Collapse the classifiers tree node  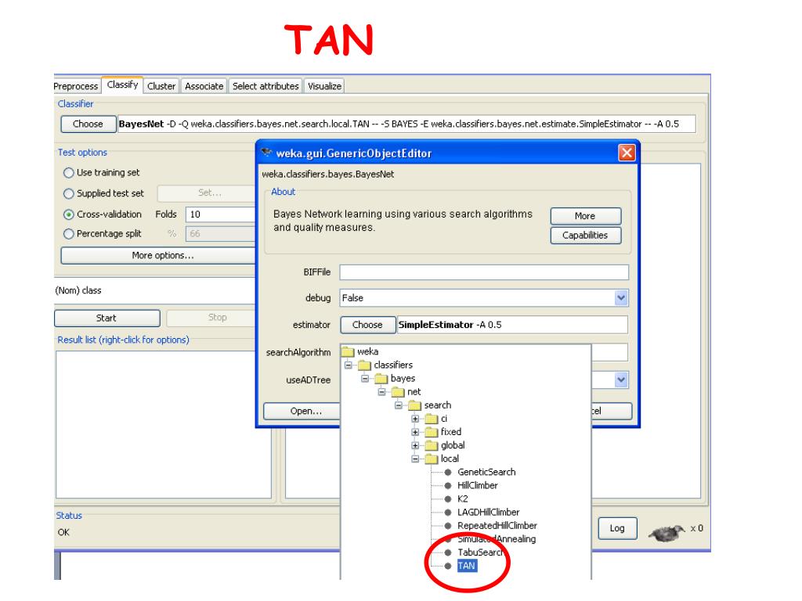pyautogui.click(x=349, y=365)
